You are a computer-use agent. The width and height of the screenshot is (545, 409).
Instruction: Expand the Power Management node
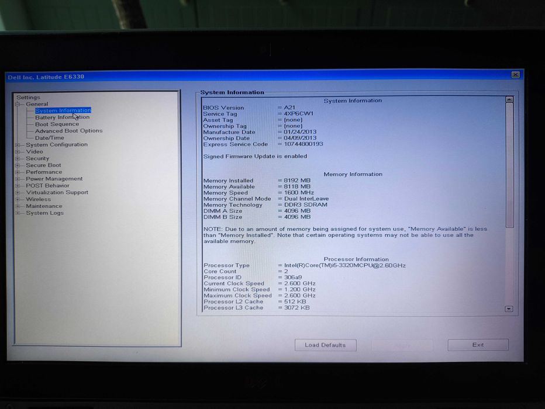click(18, 179)
